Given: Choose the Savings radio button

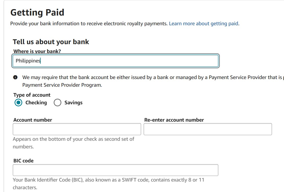Looking at the screenshot, I should click(x=58, y=103).
